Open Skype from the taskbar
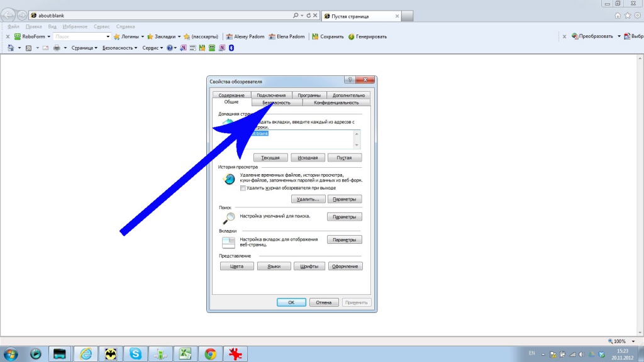The width and height of the screenshot is (644, 362). coord(135,354)
